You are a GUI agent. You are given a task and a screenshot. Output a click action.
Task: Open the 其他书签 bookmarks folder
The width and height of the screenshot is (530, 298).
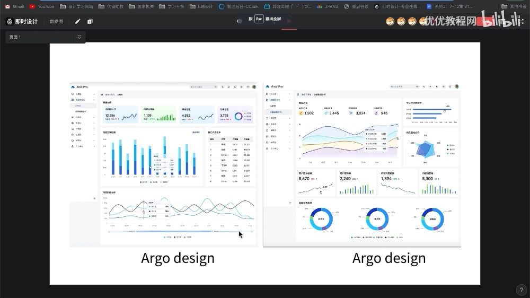[514, 6]
